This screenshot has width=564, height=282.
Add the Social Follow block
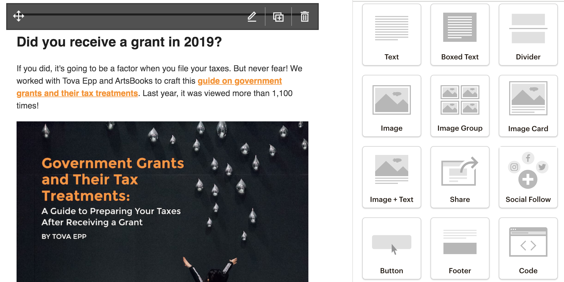pyautogui.click(x=528, y=177)
